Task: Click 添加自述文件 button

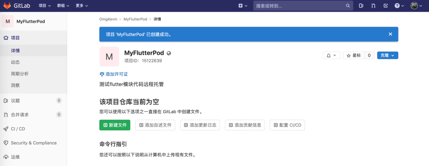Action: [x=155, y=125]
